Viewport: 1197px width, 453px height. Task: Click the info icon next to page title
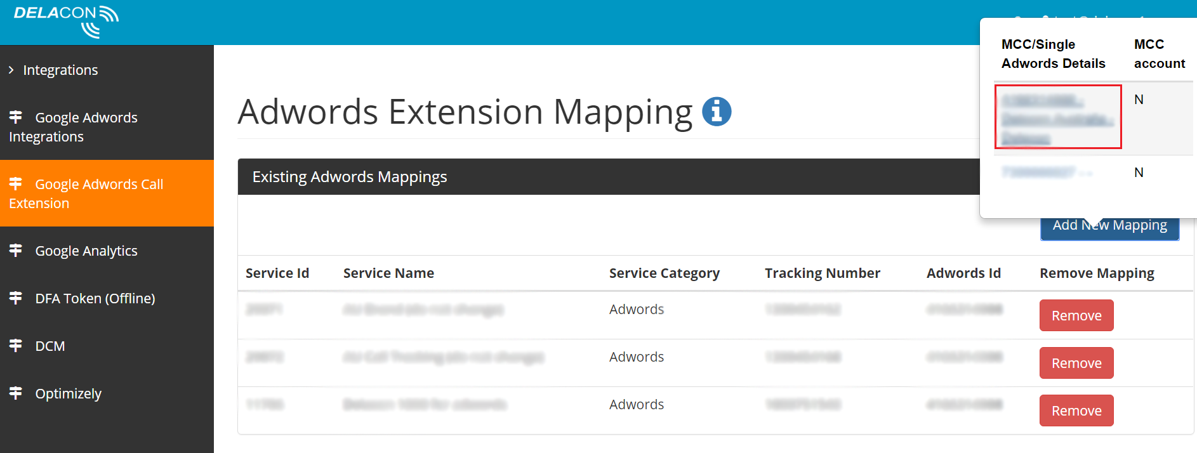[717, 112]
